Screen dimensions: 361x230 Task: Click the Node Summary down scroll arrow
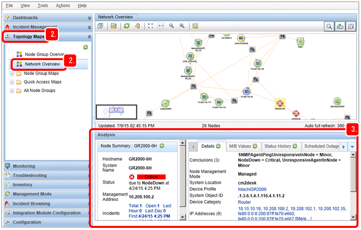182,217
